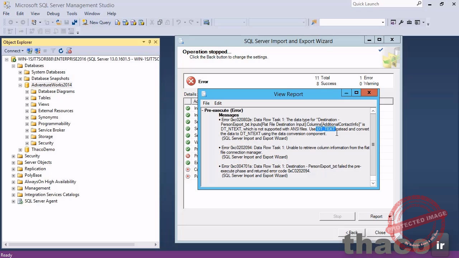Image resolution: width=459 pixels, height=258 pixels.
Task: Click the New Query toolbar button
Action: pyautogui.click(x=96, y=22)
